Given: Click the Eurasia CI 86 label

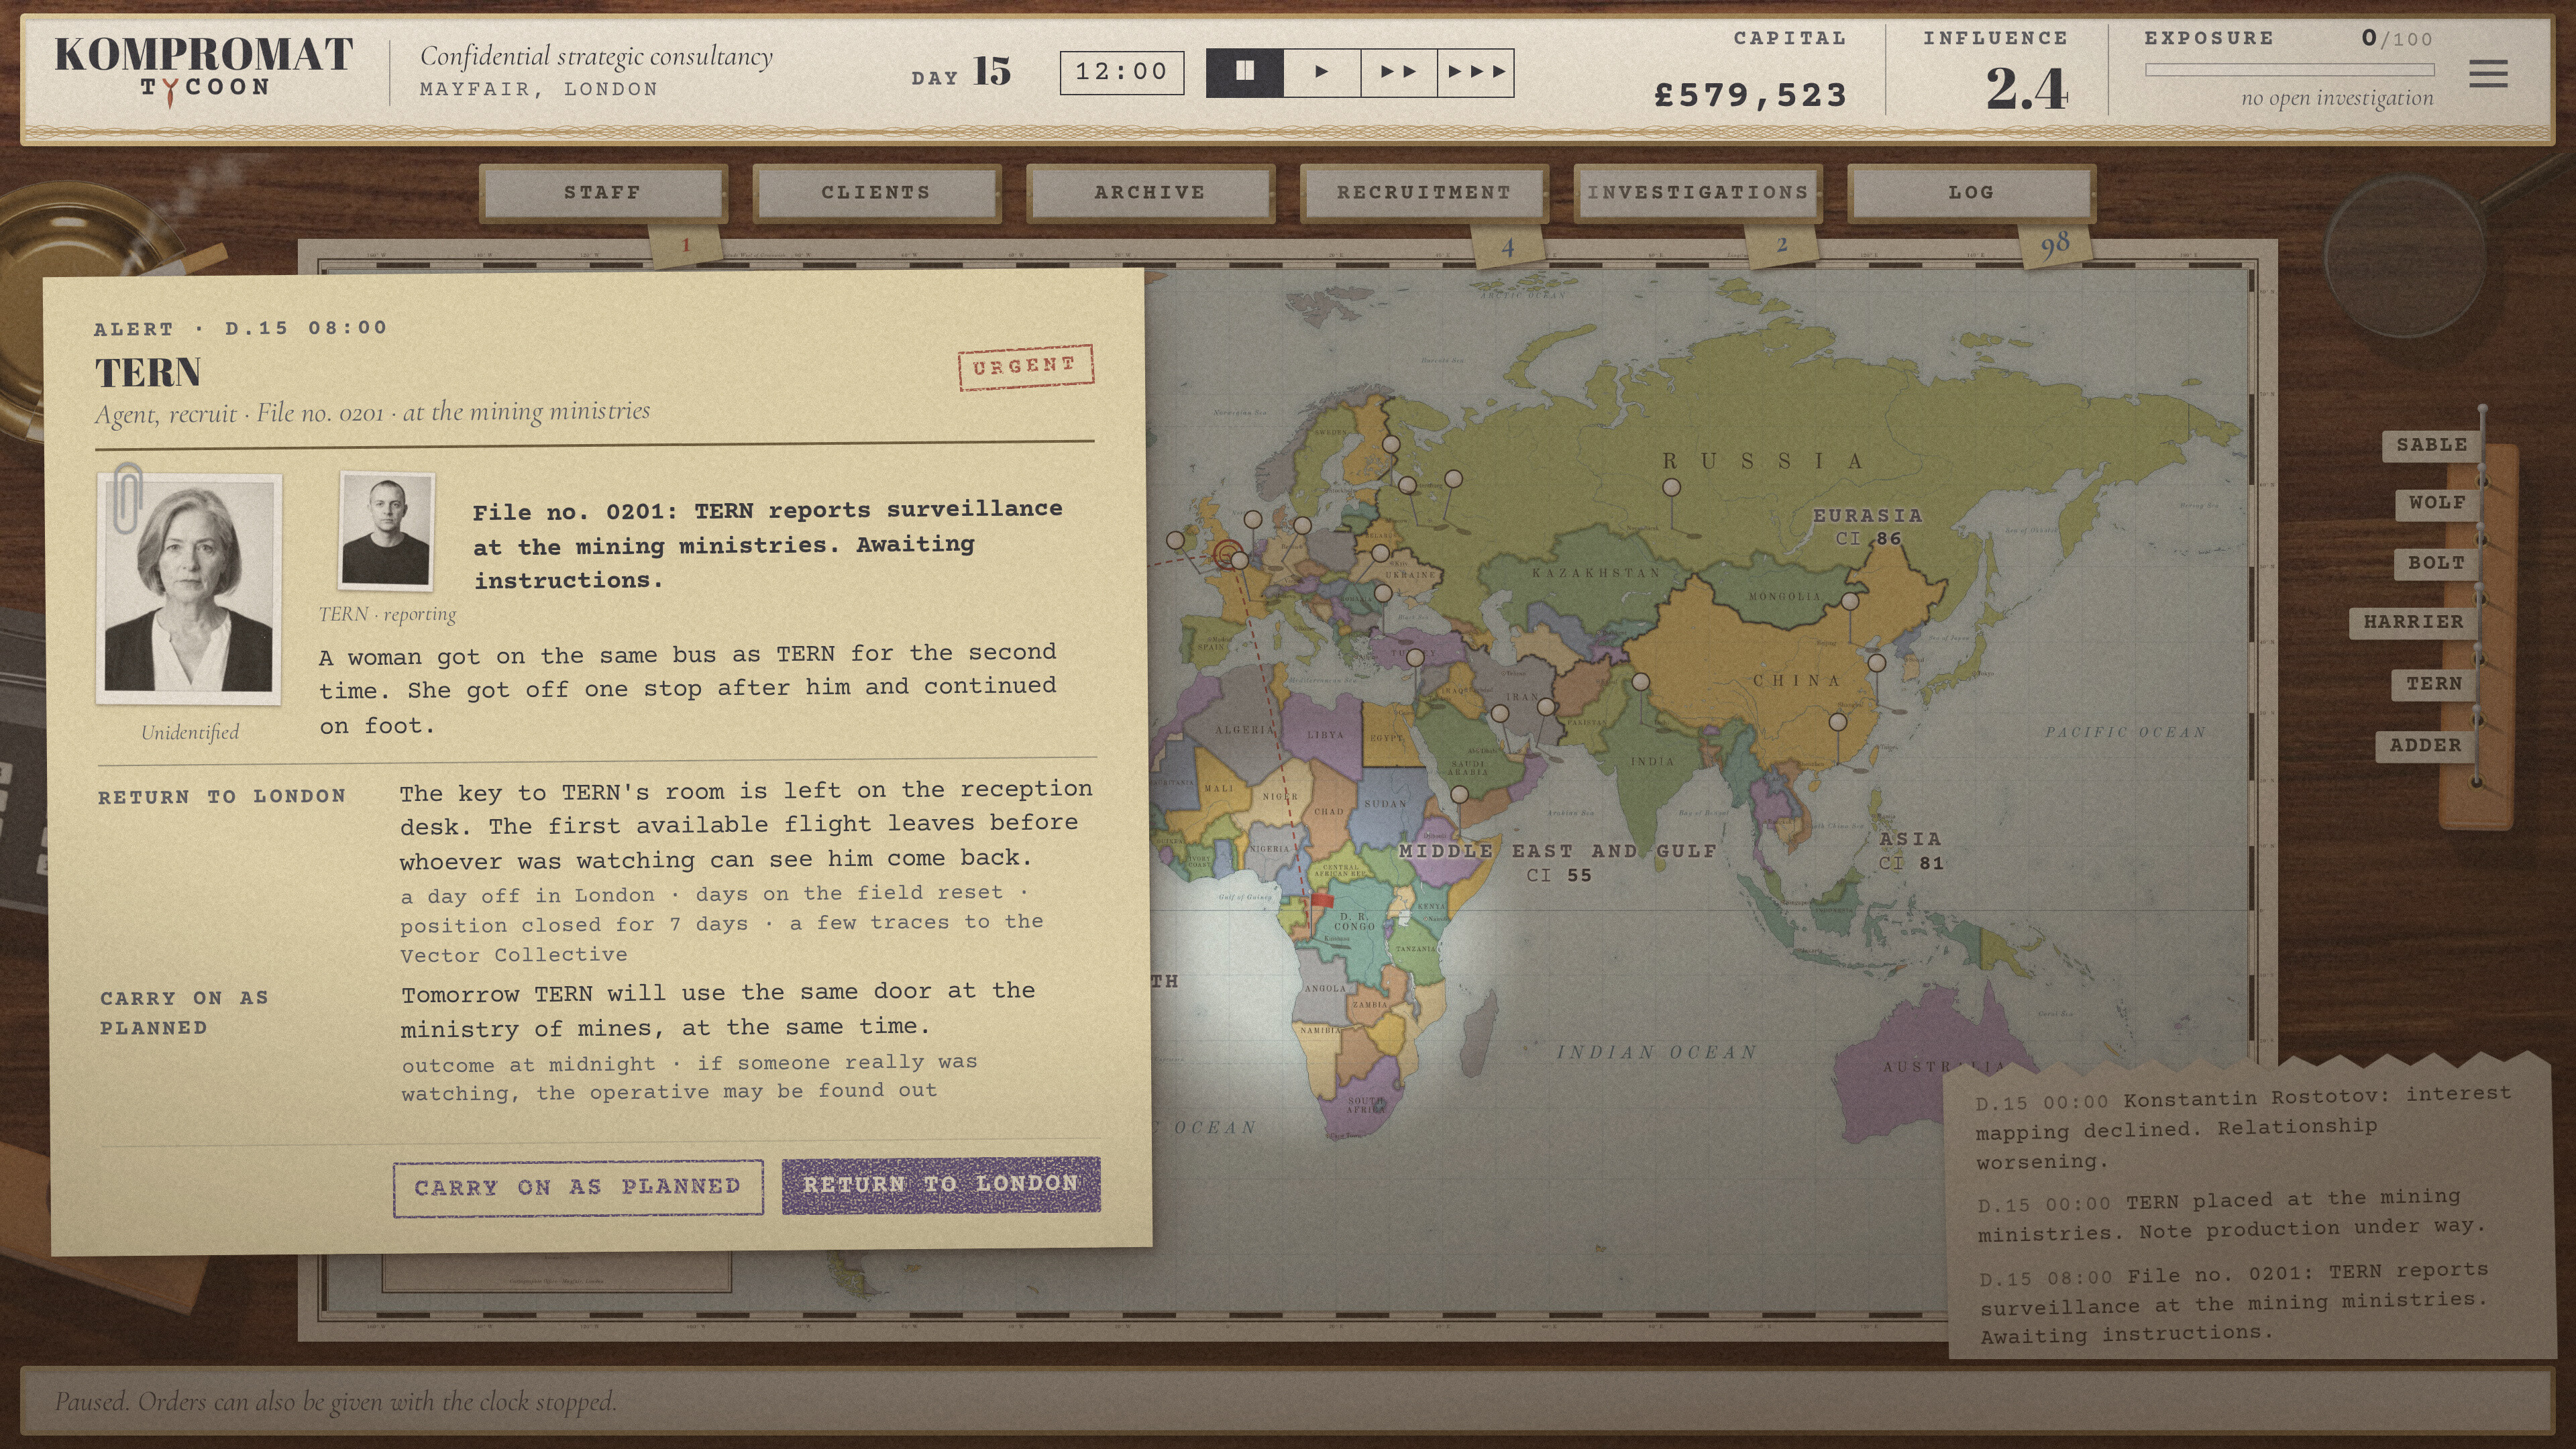Looking at the screenshot, I should 1868,527.
